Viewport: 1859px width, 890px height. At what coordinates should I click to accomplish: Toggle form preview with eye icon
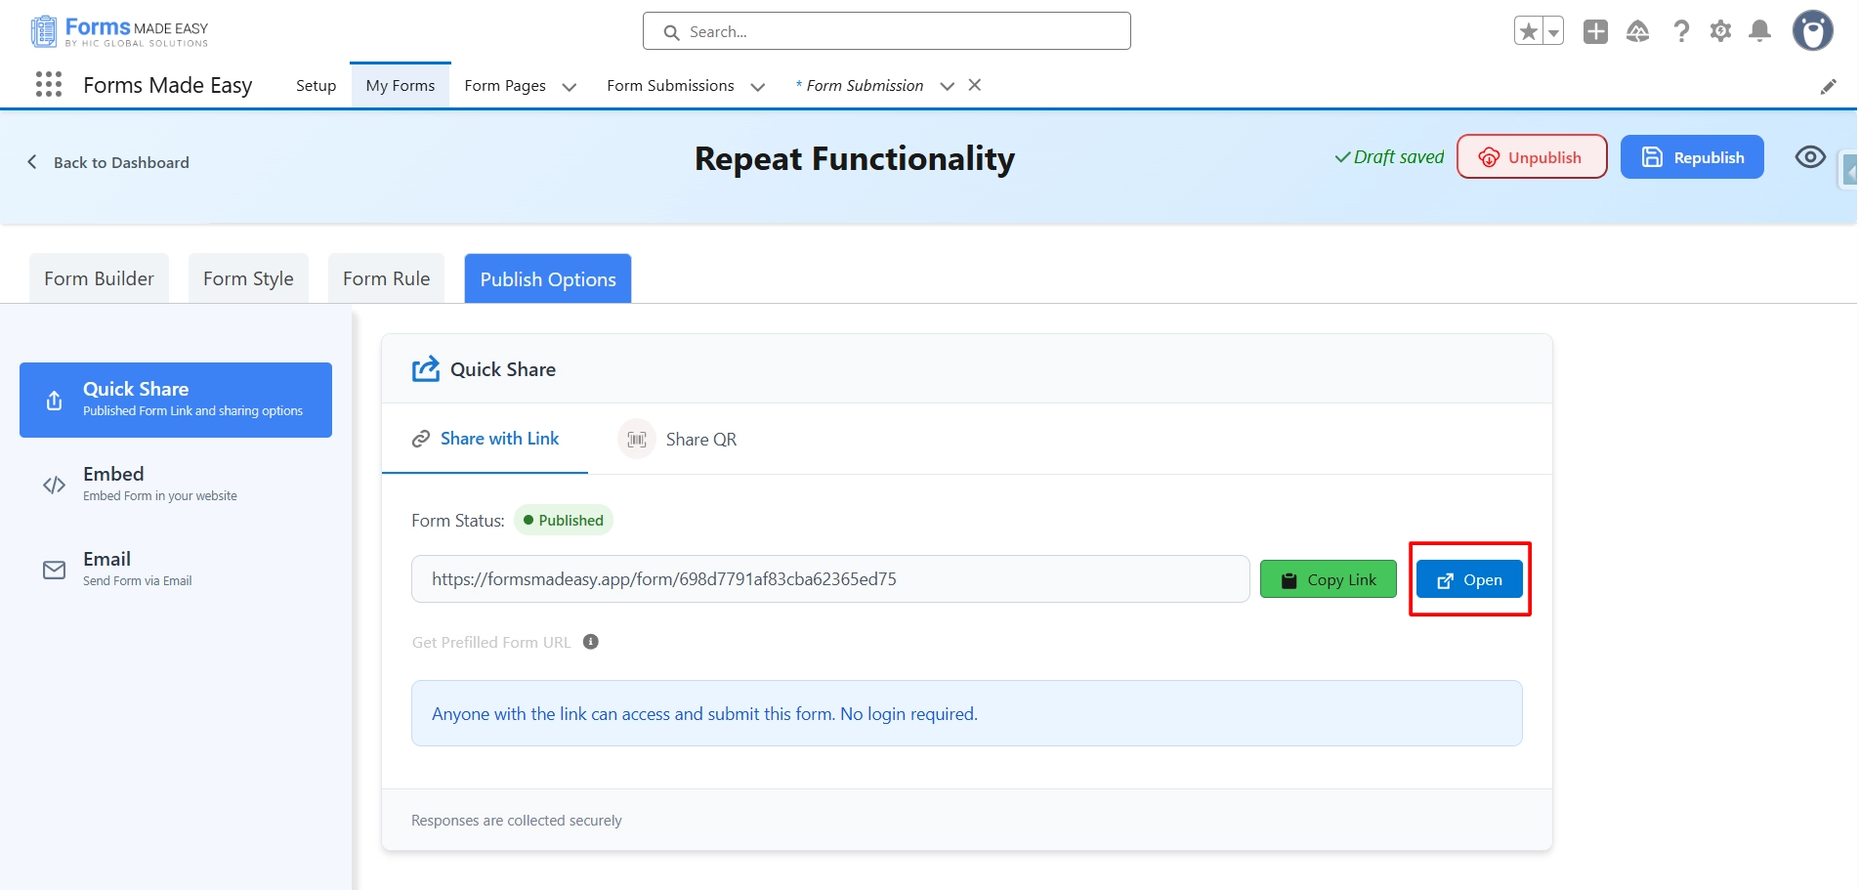[1809, 157]
